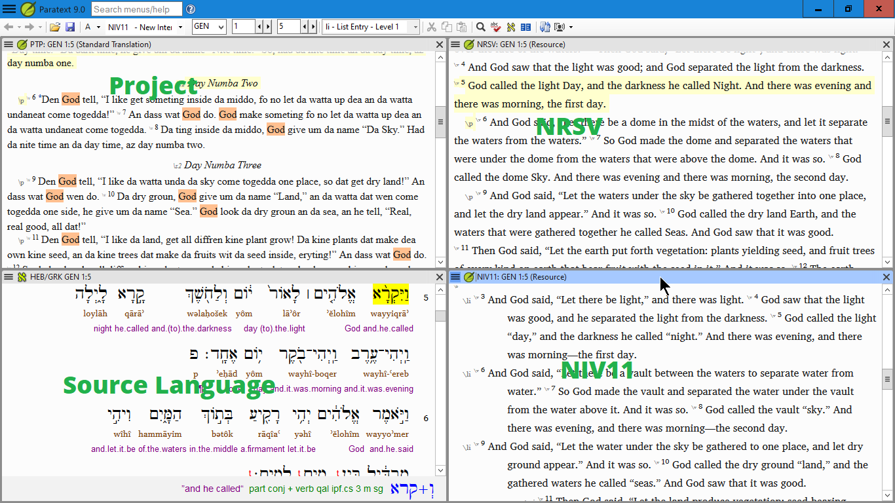The height and width of the screenshot is (503, 895).
Task: Expand the dropdown arrow after view options icon
Action: 571,27
